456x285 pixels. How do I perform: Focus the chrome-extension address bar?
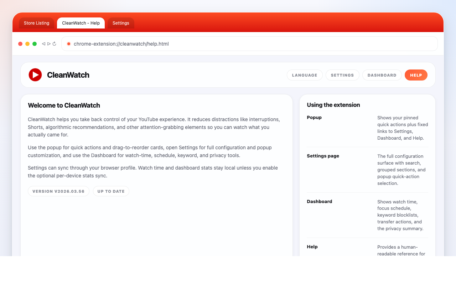[x=249, y=44]
